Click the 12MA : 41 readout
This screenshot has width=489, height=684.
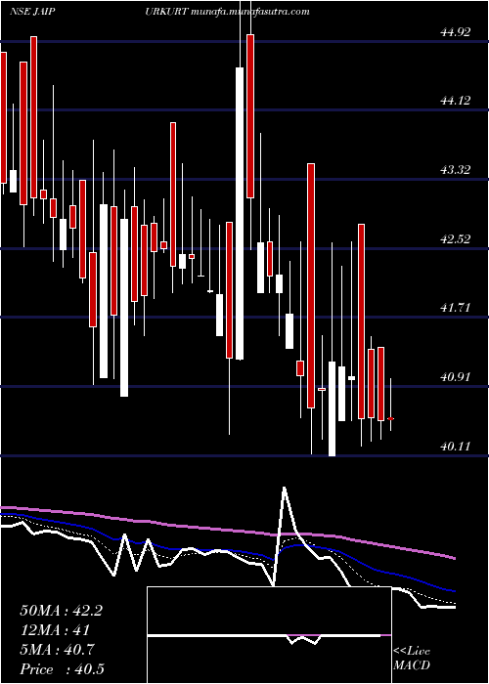(x=55, y=630)
